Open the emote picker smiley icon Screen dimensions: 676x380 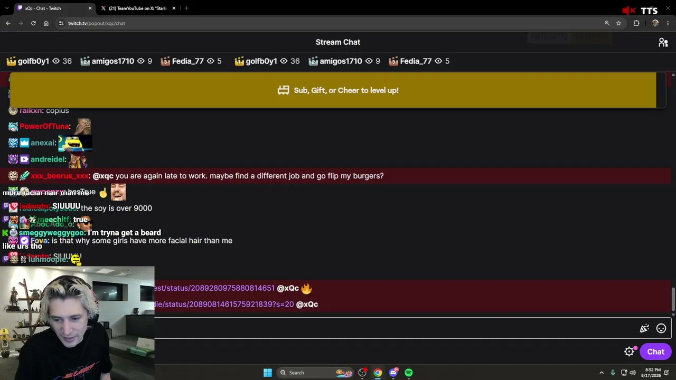coord(661,328)
